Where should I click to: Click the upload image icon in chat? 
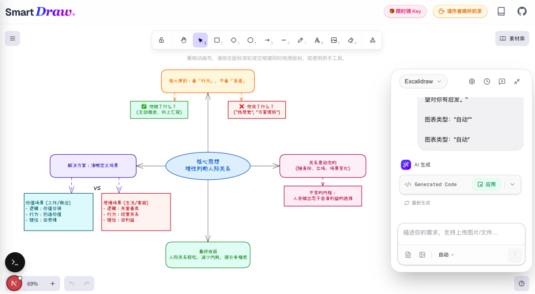[422, 255]
